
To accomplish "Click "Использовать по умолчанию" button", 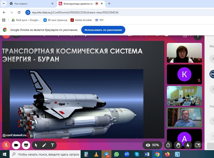I will point(103,30).
